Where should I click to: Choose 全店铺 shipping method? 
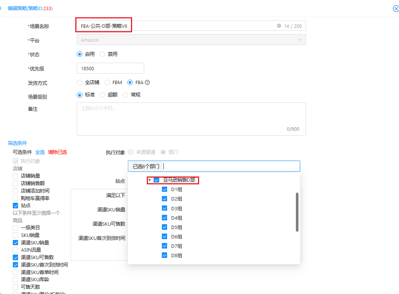tap(80, 82)
